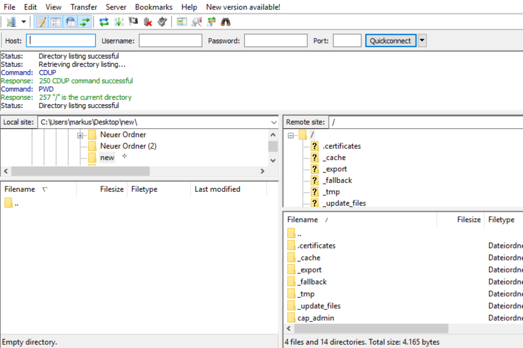Toggle processing of the transfer queue
Screen dimensions: 523x348
pyautogui.click(x=119, y=22)
